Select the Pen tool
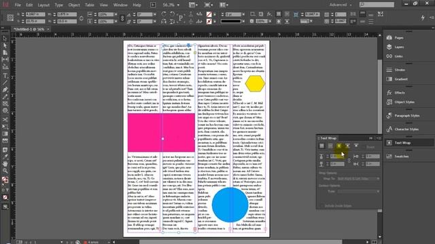 (x=5, y=89)
